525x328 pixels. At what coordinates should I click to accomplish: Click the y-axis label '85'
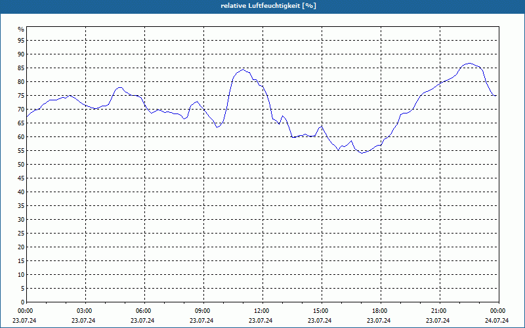(x=21, y=68)
